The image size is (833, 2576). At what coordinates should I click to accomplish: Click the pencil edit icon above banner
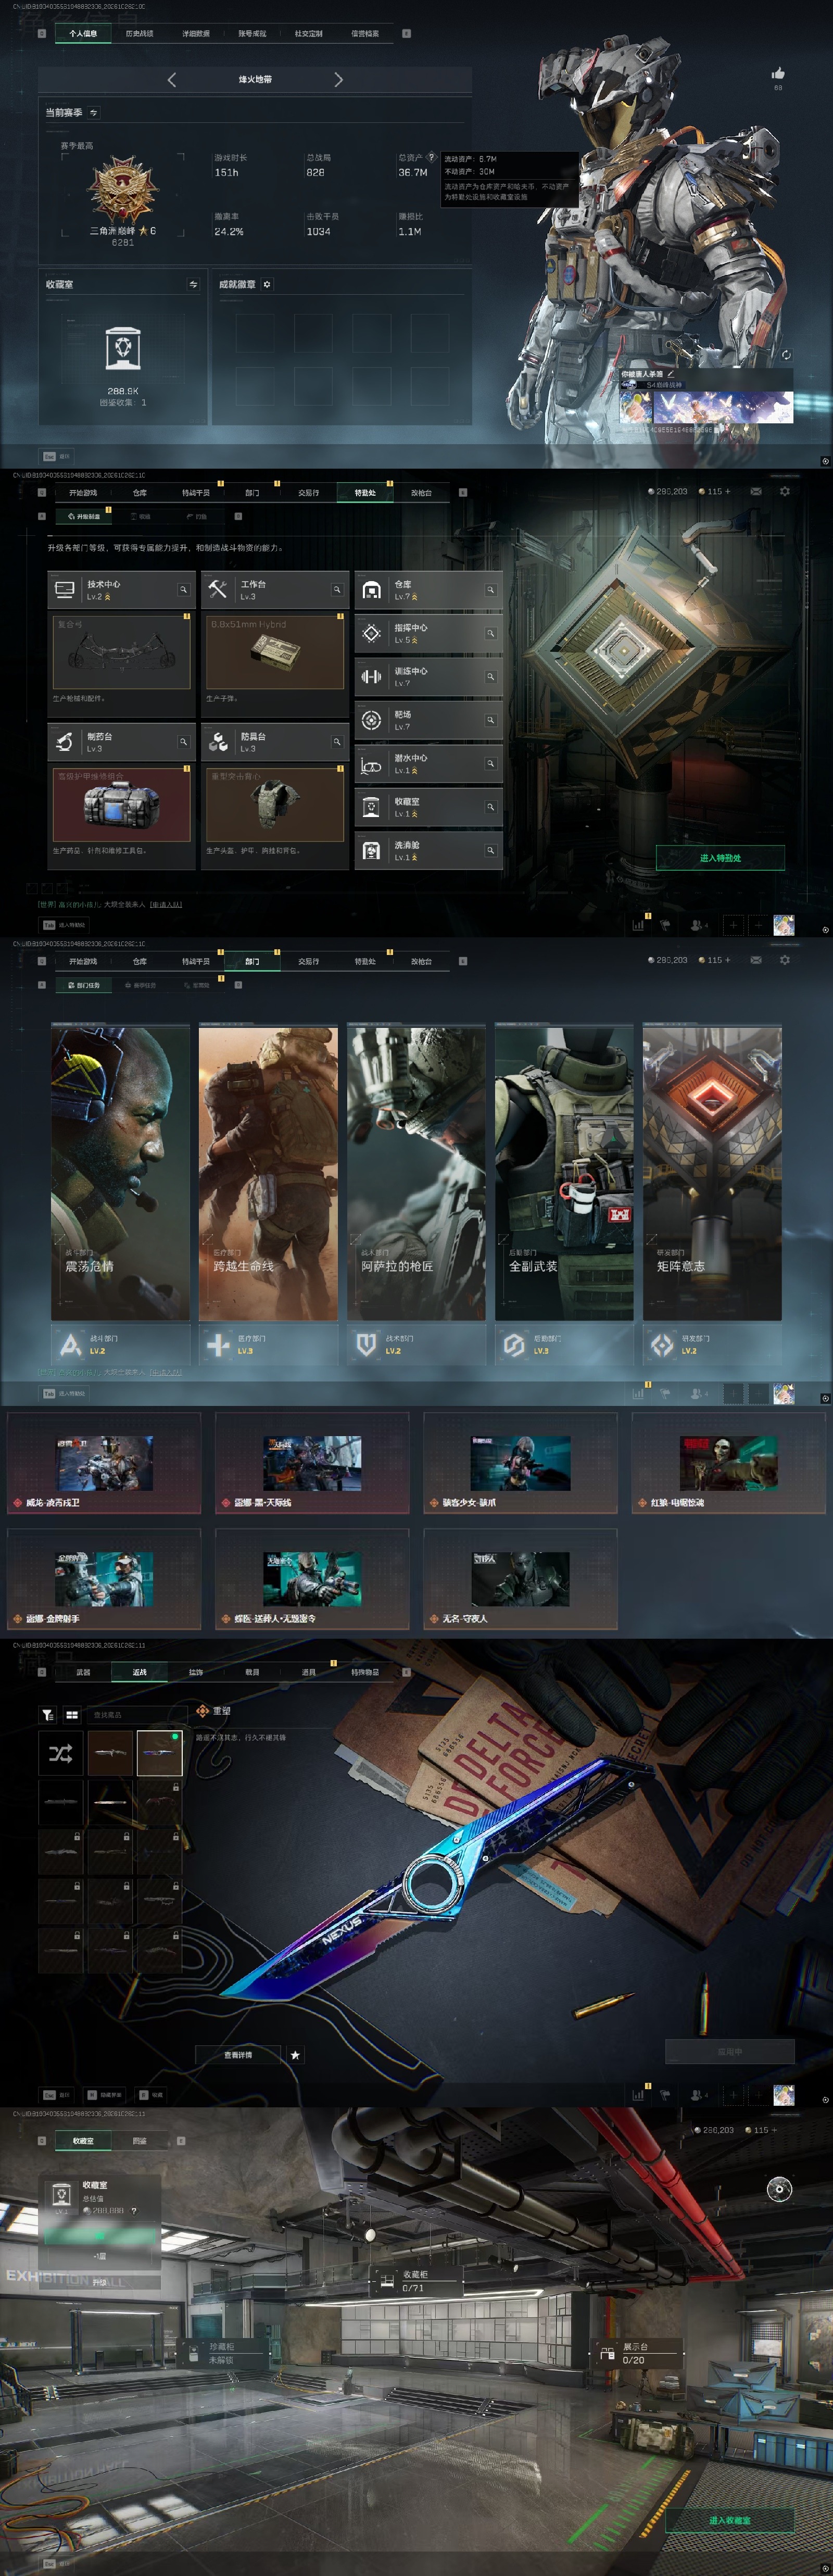click(672, 374)
